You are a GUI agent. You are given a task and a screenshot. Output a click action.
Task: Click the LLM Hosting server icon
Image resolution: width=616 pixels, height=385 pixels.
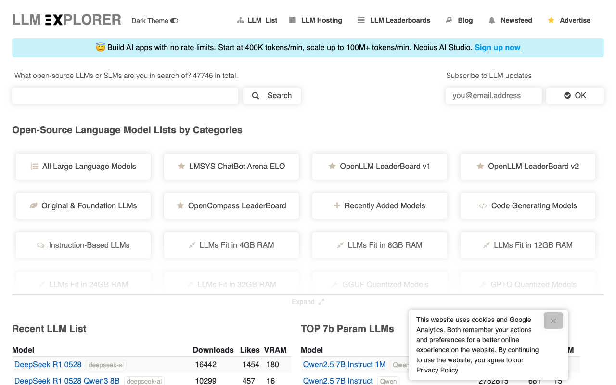click(x=292, y=20)
